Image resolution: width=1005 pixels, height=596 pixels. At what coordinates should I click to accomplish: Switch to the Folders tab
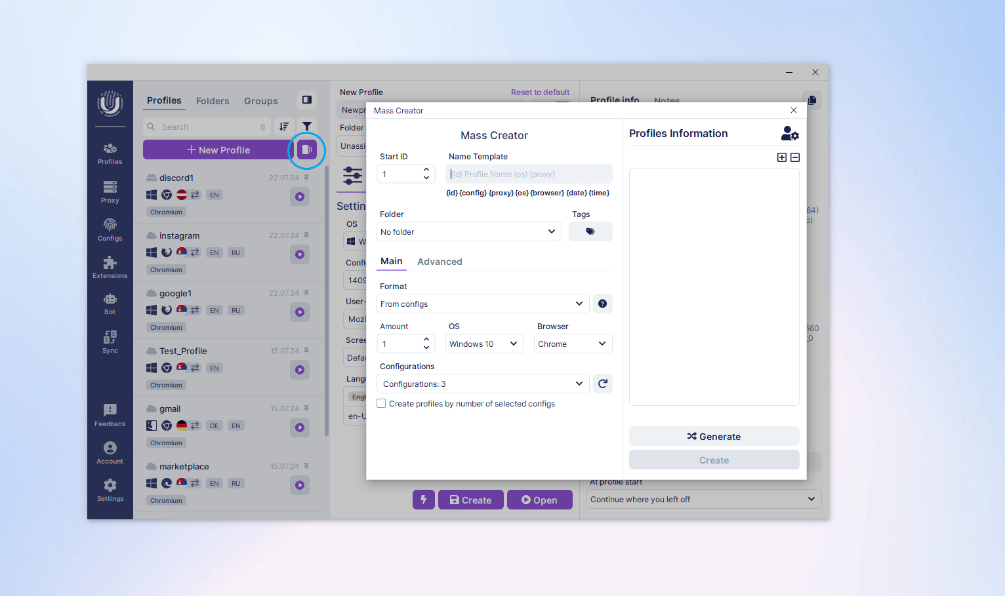(x=213, y=101)
